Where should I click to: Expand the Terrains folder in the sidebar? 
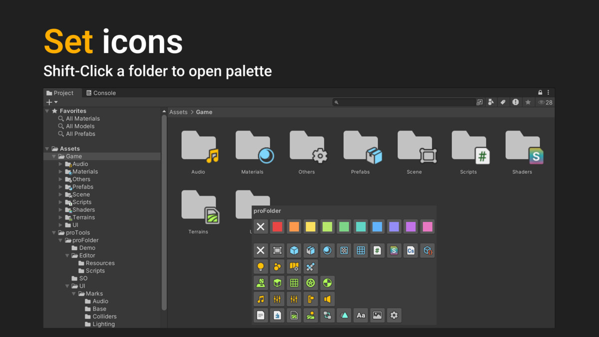click(61, 217)
